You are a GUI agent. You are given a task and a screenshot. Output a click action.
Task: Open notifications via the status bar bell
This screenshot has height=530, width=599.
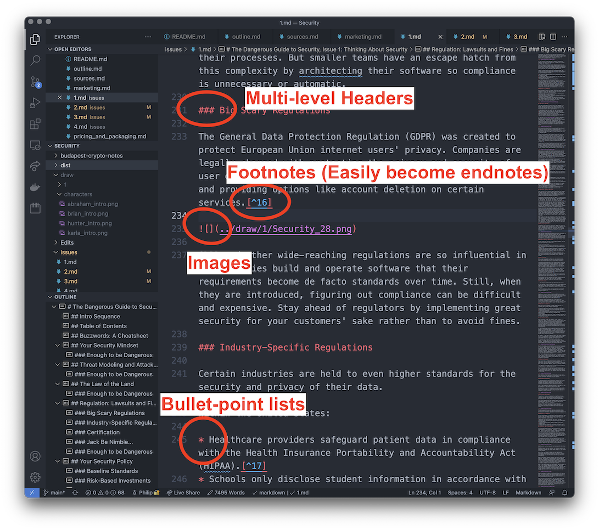566,492
